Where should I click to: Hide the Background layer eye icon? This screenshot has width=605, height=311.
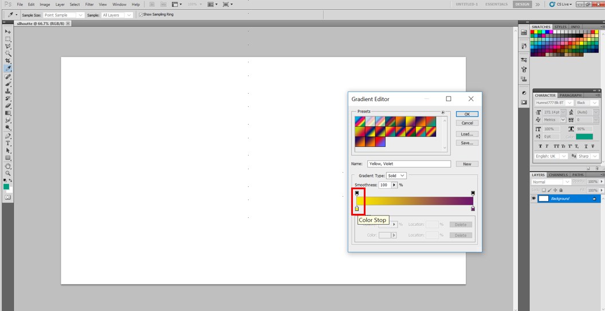pyautogui.click(x=534, y=198)
